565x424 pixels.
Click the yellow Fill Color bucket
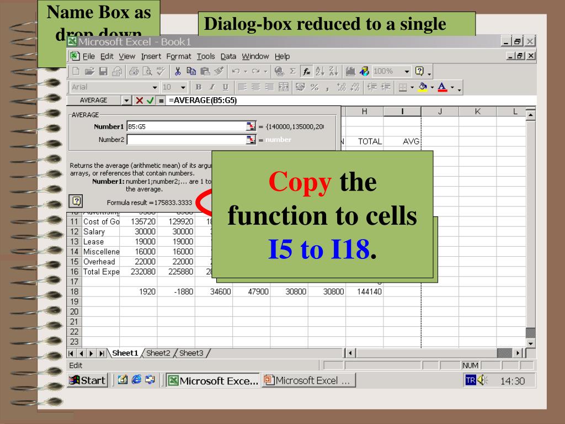click(x=422, y=87)
